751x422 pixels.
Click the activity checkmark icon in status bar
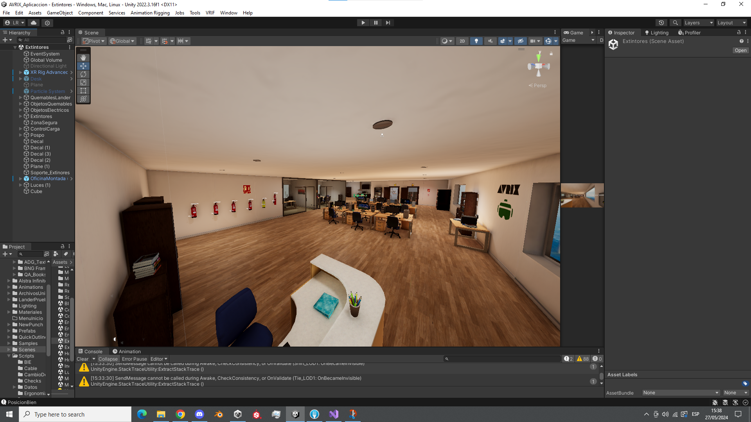coord(746,402)
